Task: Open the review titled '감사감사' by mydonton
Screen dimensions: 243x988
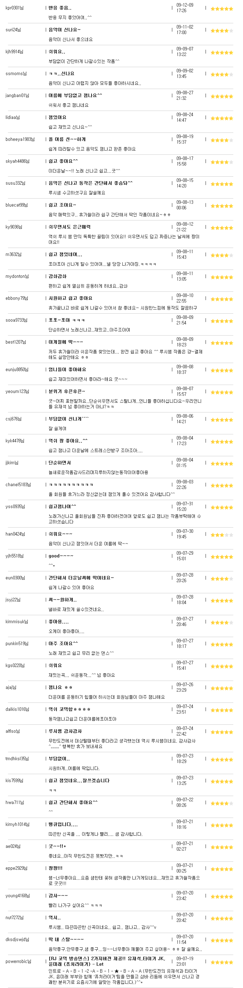Action: click(58, 276)
